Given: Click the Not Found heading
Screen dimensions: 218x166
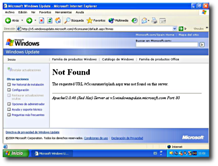Looking at the screenshot, I should [71, 72].
